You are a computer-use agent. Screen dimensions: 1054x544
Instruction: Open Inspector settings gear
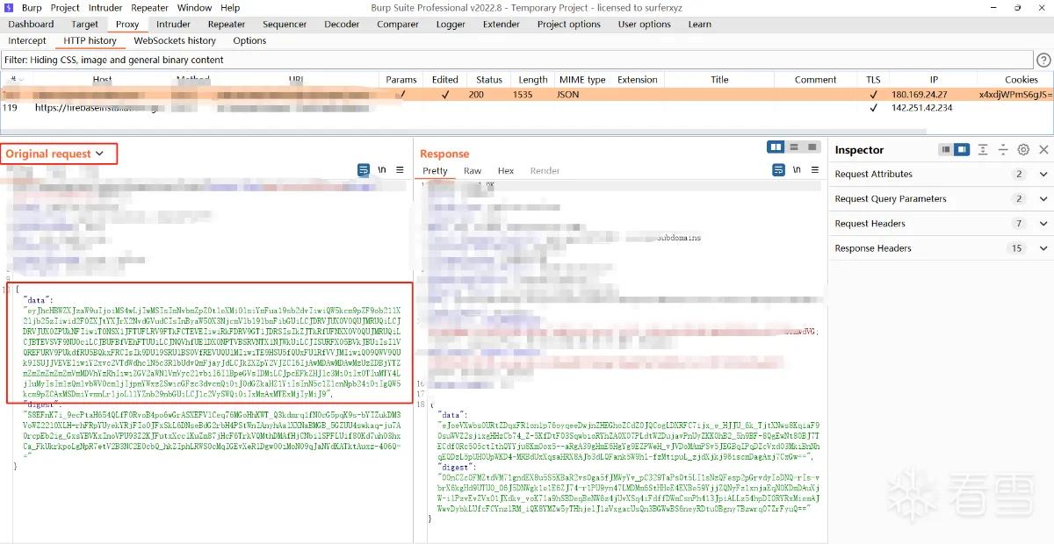[1023, 150]
